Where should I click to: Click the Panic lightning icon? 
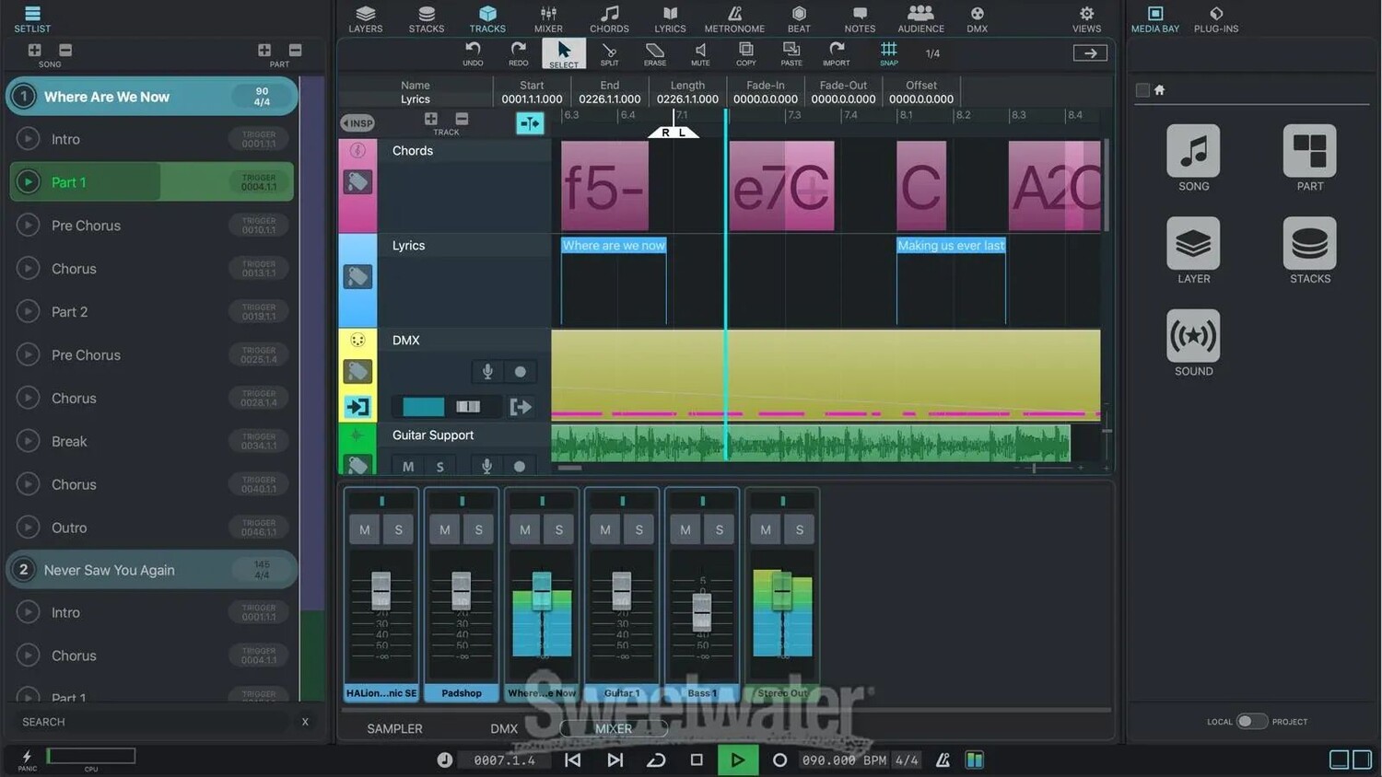point(27,757)
